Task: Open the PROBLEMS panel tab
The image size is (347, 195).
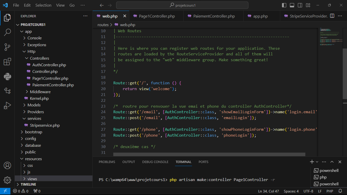Action: tap(107, 162)
